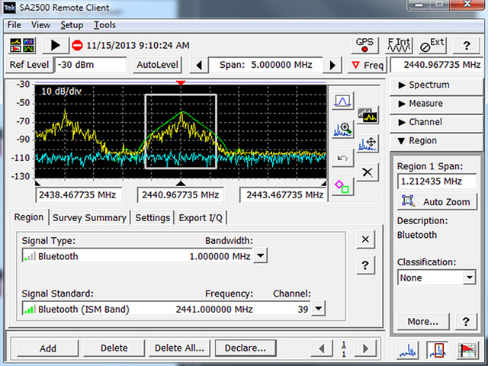Viewport: 488px width, 366px height.
Task: Click the AutoLevel button
Action: coord(157,65)
